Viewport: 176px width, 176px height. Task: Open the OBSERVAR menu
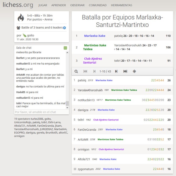point(77,5)
